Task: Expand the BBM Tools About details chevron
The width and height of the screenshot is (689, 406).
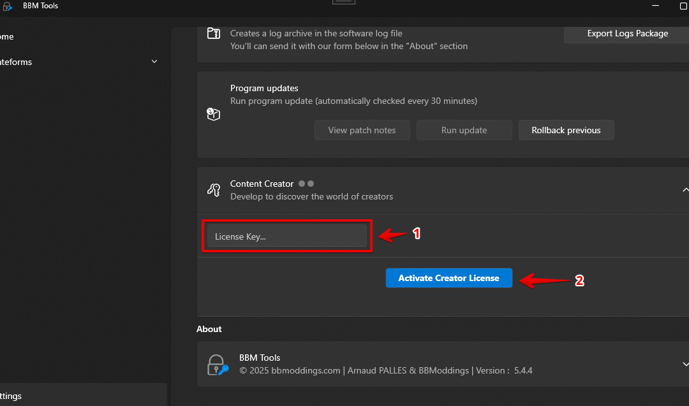Action: click(x=685, y=364)
